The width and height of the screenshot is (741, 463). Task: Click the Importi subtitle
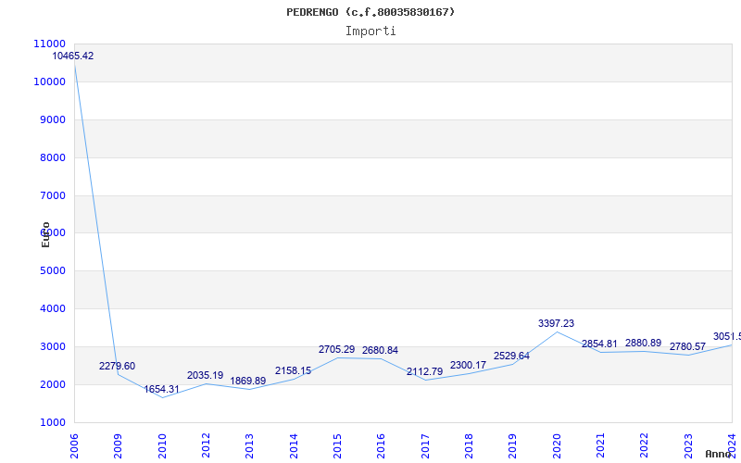point(370,31)
